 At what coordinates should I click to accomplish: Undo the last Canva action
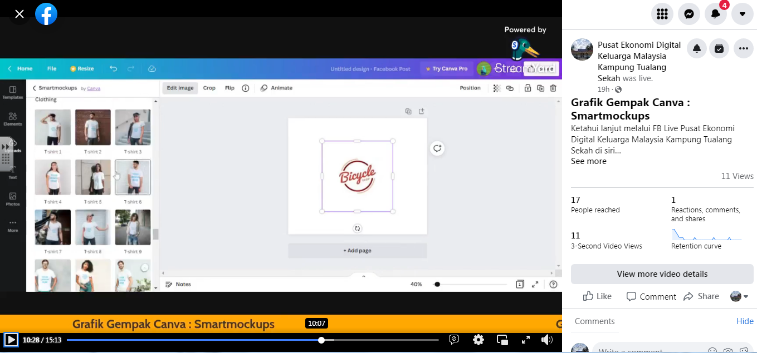coord(114,69)
